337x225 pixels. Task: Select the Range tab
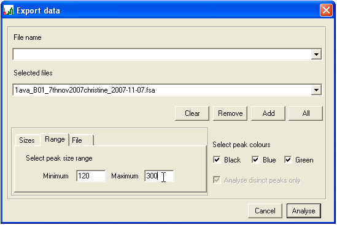(55, 139)
